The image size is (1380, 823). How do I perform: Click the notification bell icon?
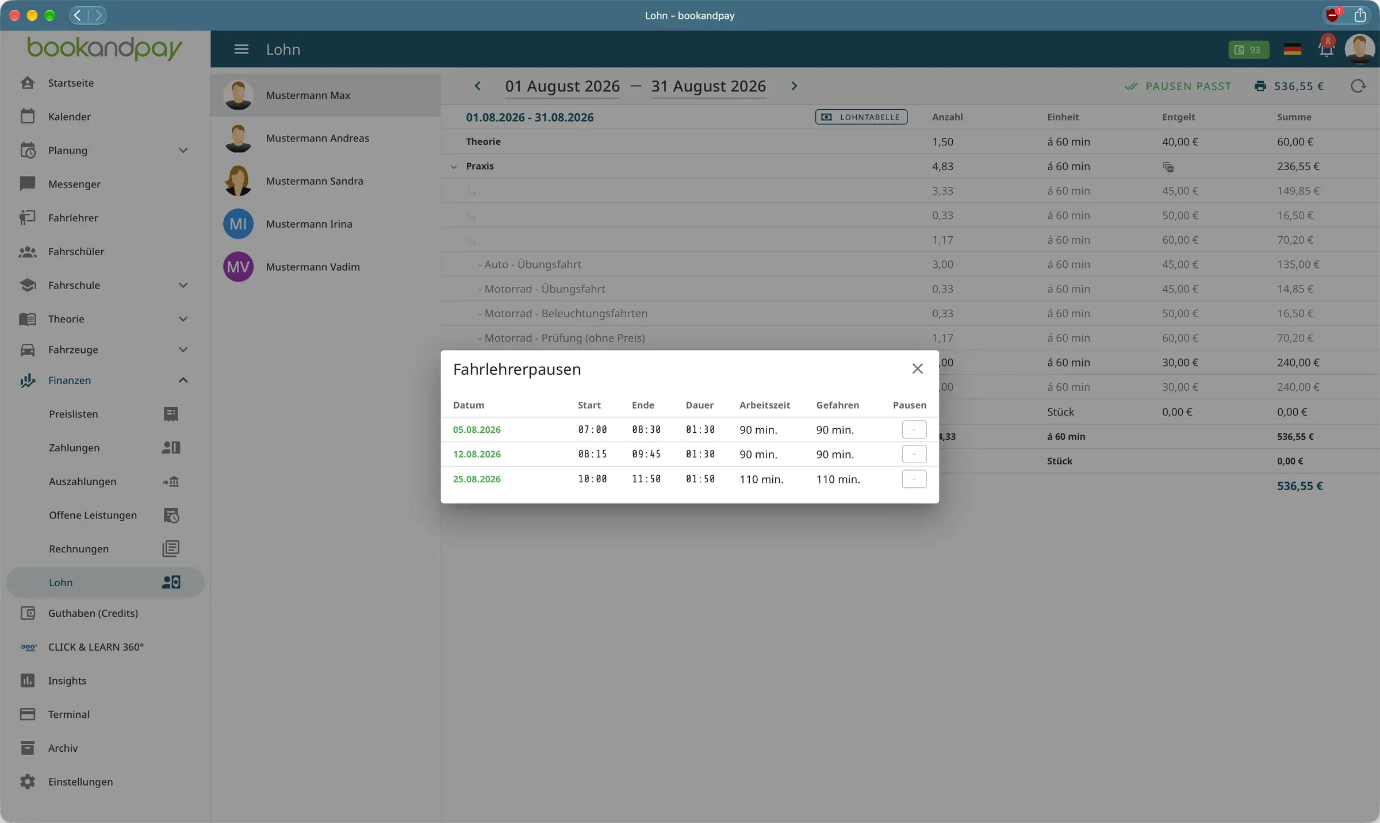(1326, 49)
